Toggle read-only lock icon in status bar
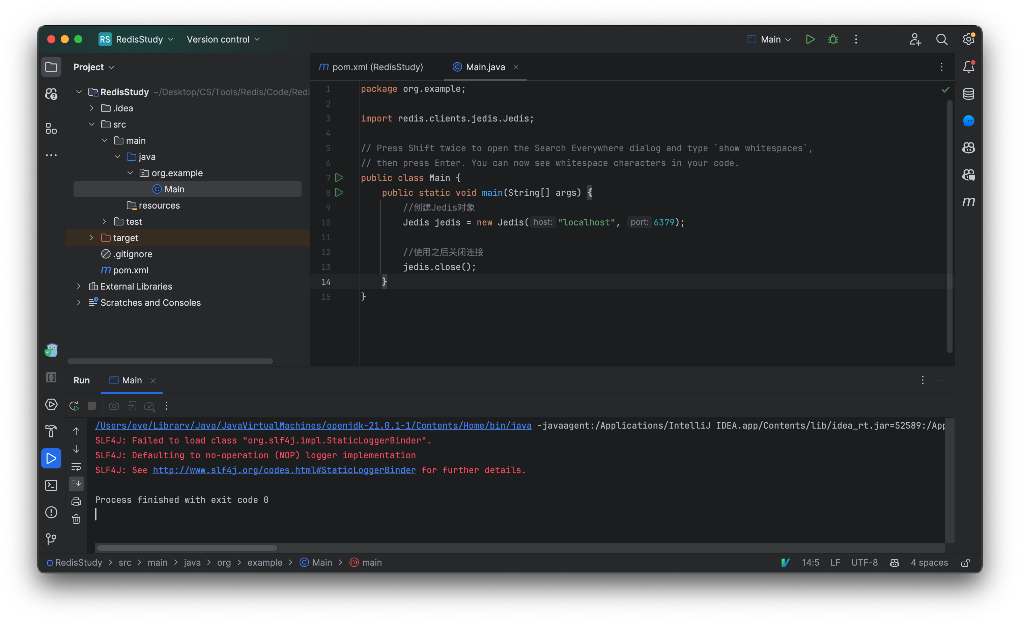This screenshot has height=623, width=1020. point(965,563)
